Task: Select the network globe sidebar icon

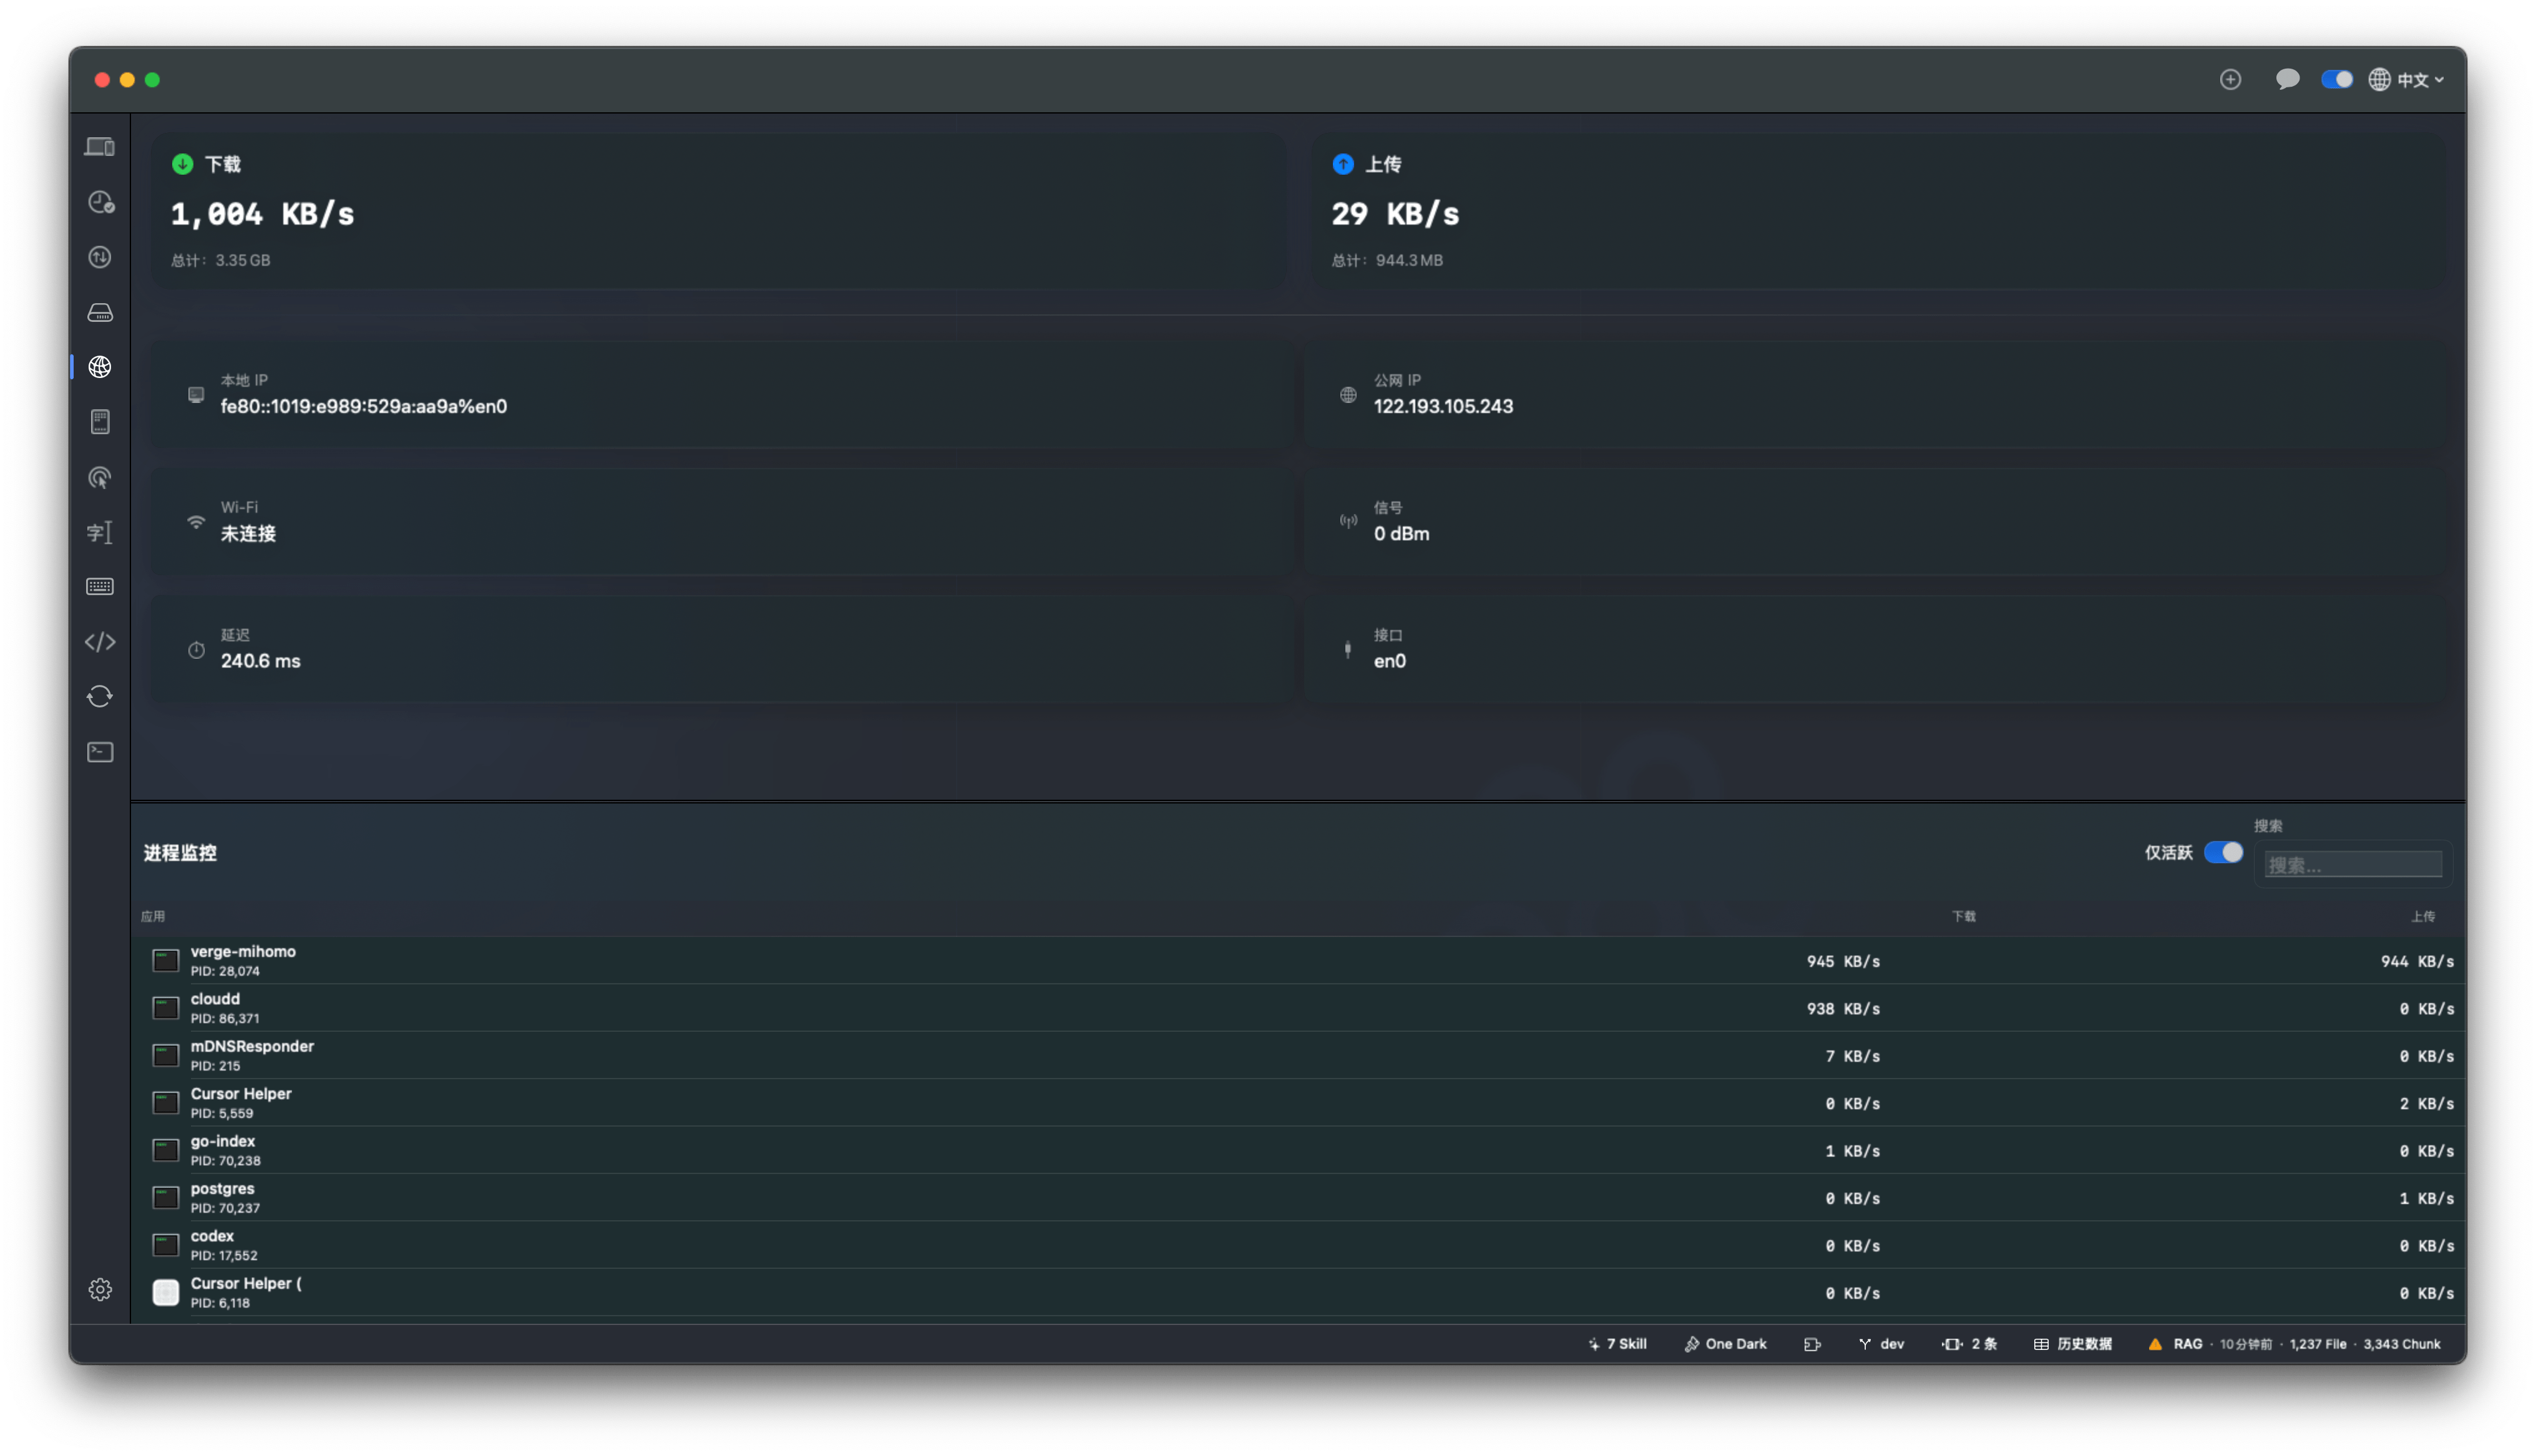Action: (100, 367)
